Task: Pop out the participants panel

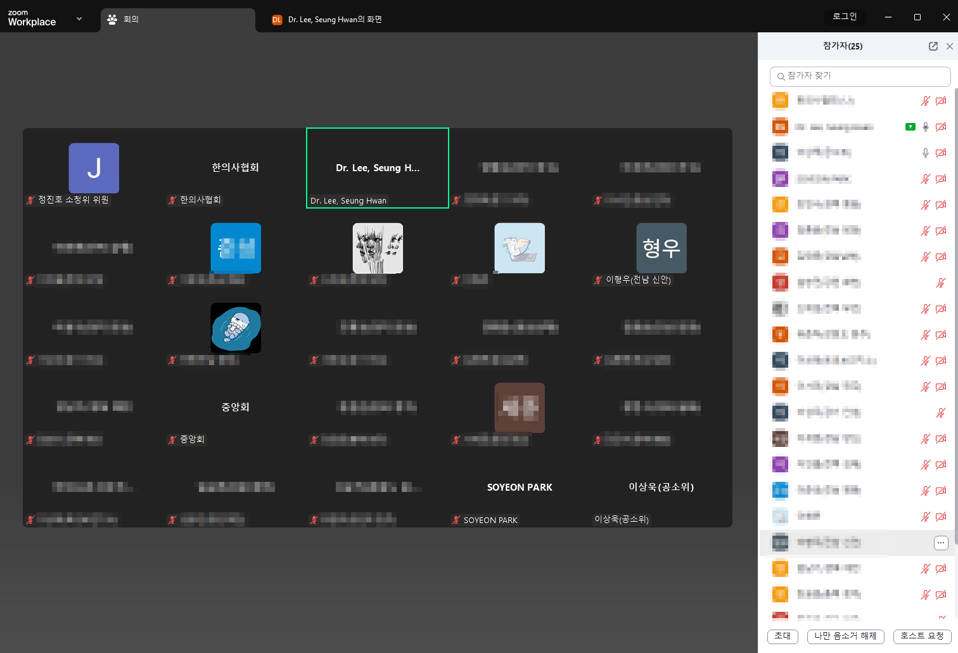Action: [933, 46]
